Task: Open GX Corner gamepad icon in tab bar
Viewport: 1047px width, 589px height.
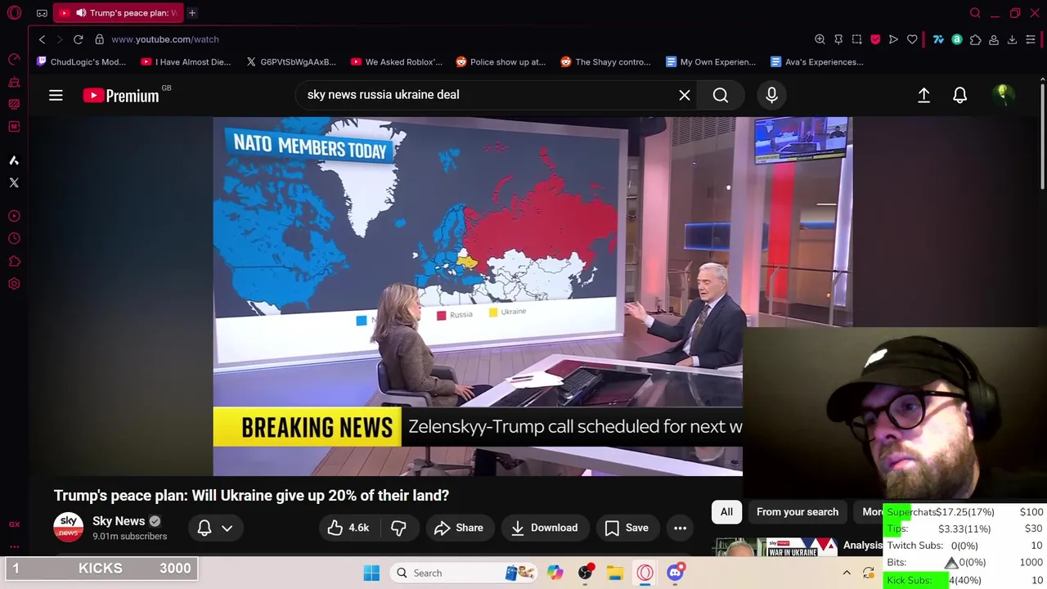Action: tap(42, 13)
